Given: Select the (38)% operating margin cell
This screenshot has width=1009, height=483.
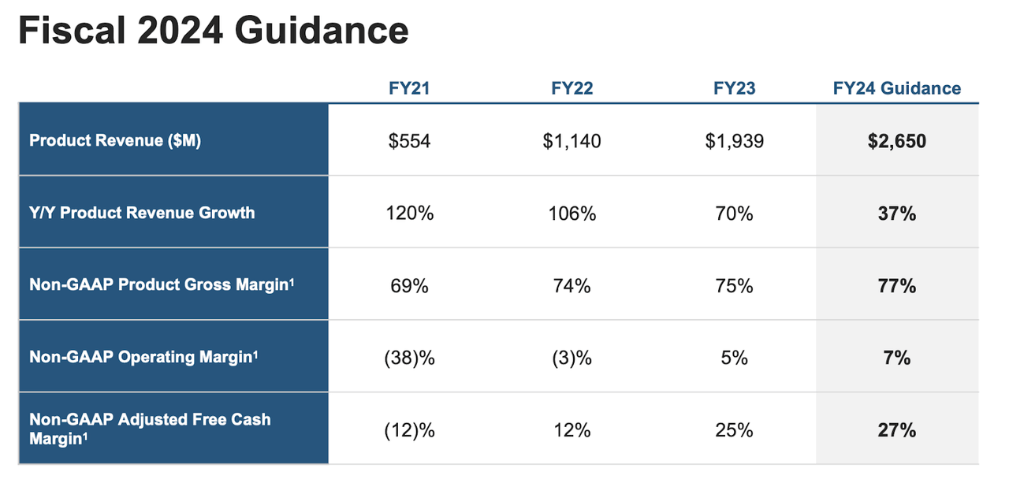Looking at the screenshot, I should pyautogui.click(x=409, y=357).
